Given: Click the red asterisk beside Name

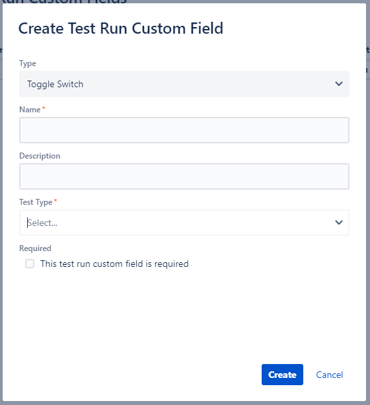Looking at the screenshot, I should point(44,108).
